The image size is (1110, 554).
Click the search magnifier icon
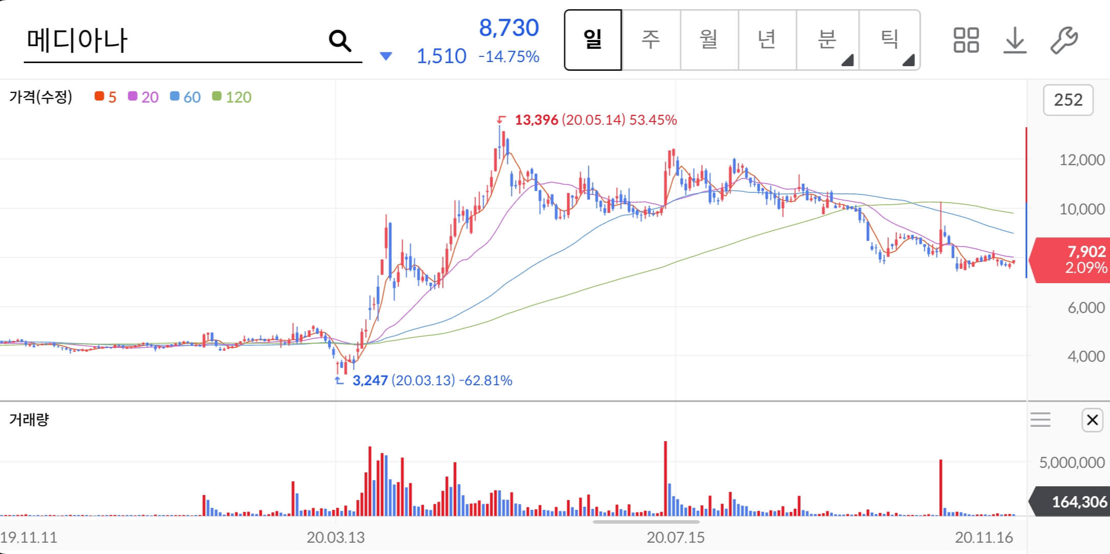340,41
